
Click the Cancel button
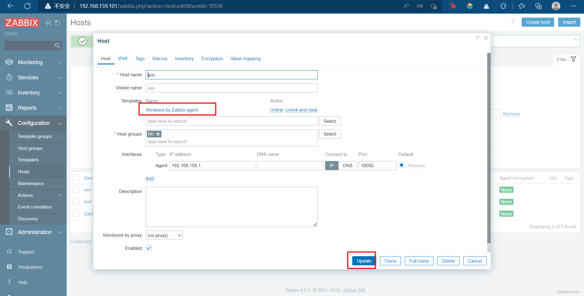[x=475, y=261]
